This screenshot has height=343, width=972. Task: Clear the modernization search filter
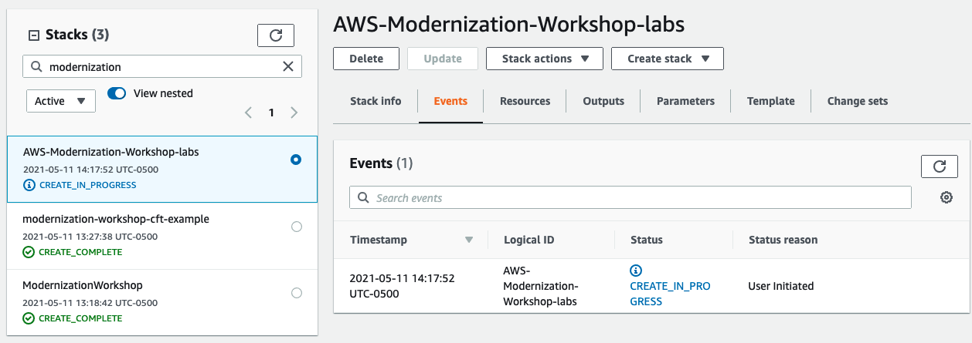click(x=288, y=67)
